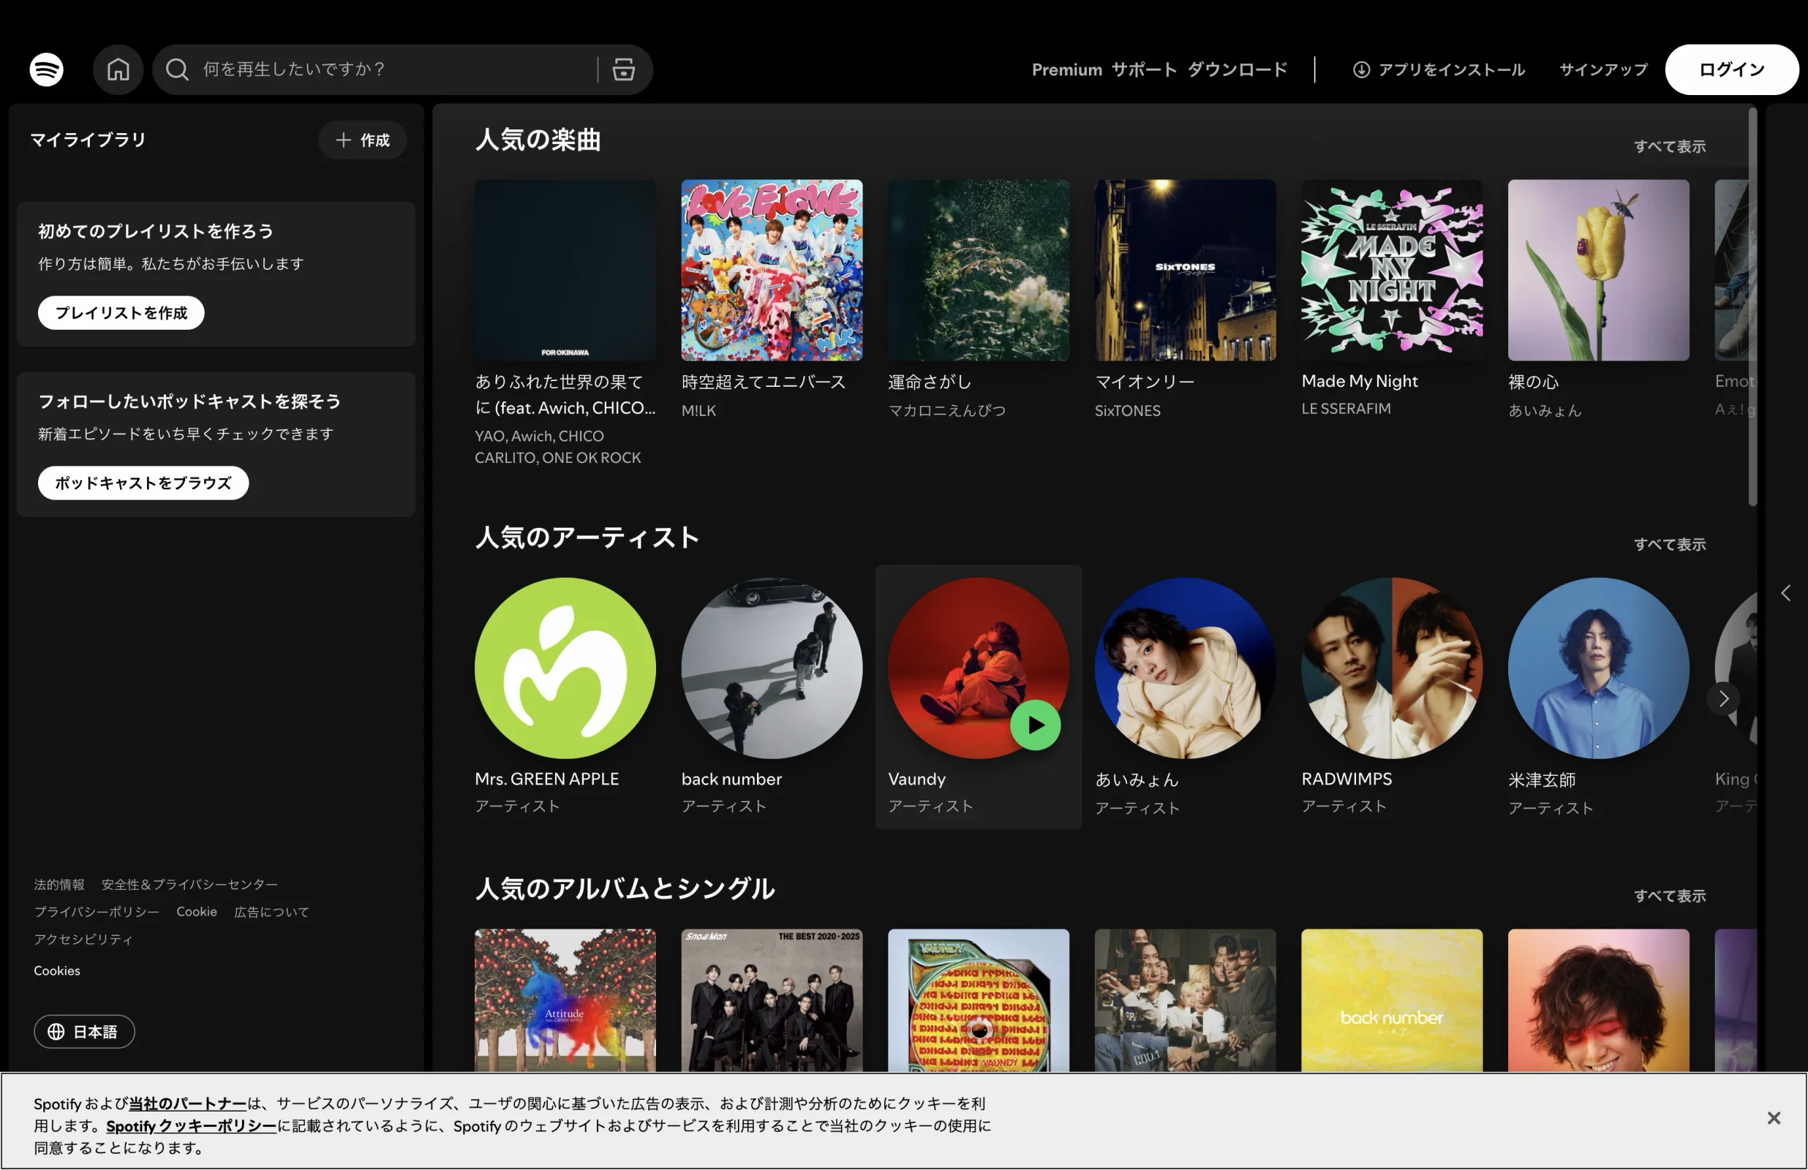1808x1170 pixels.
Task: Show all popular songs すべて表示
Action: 1670,146
